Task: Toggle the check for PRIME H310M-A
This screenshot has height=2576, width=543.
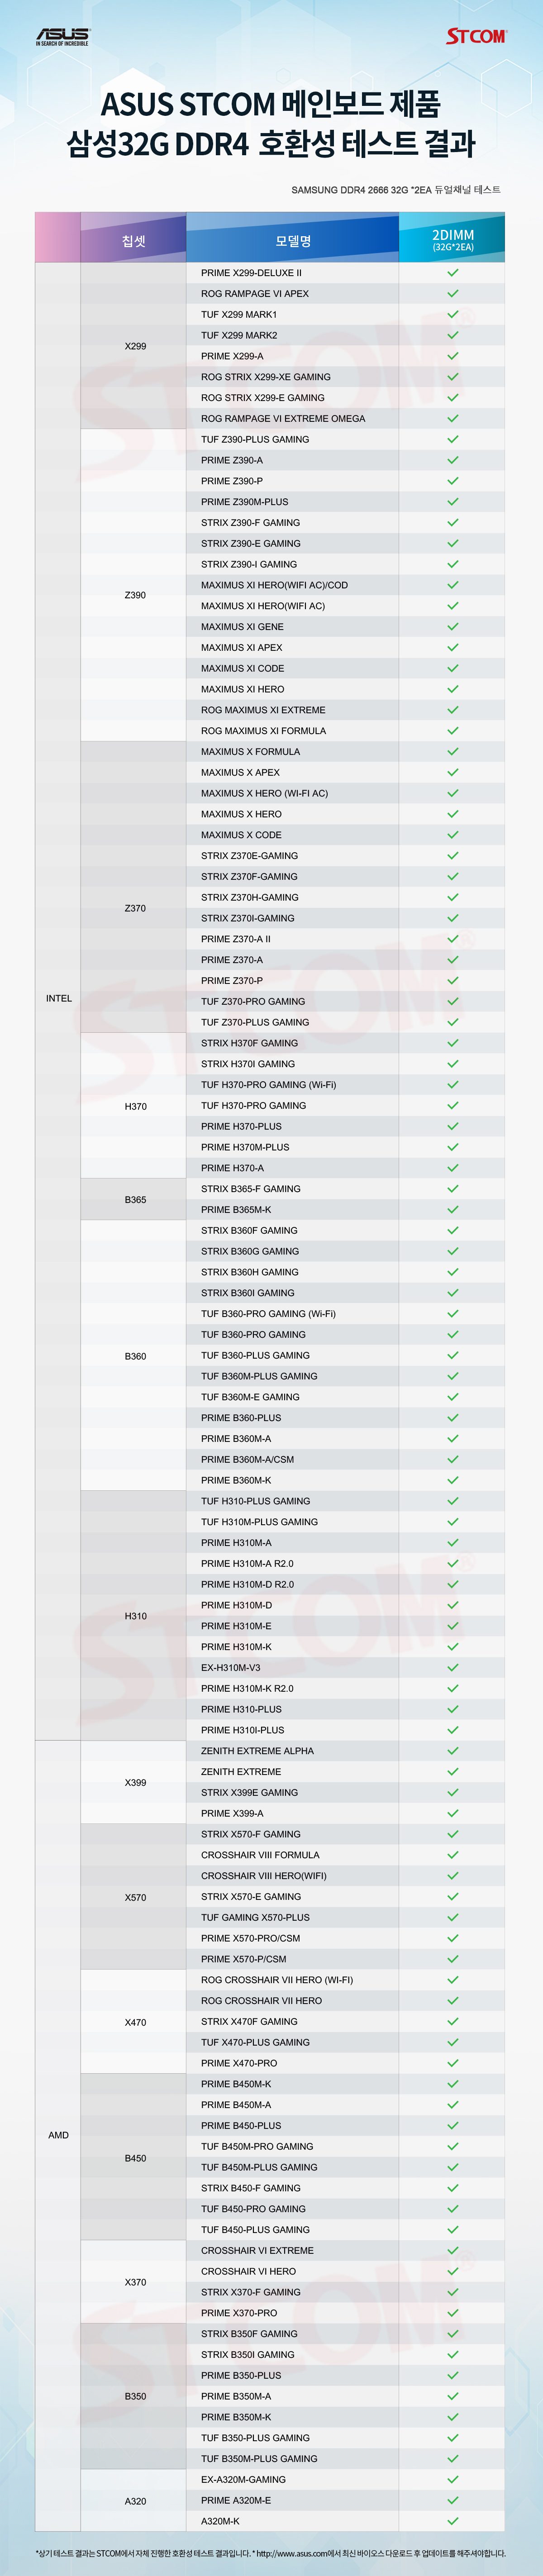Action: (x=453, y=1542)
